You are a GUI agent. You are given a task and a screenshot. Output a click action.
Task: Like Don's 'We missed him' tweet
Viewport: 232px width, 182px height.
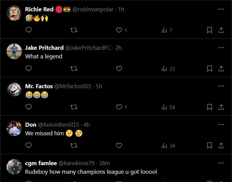pos(119,146)
